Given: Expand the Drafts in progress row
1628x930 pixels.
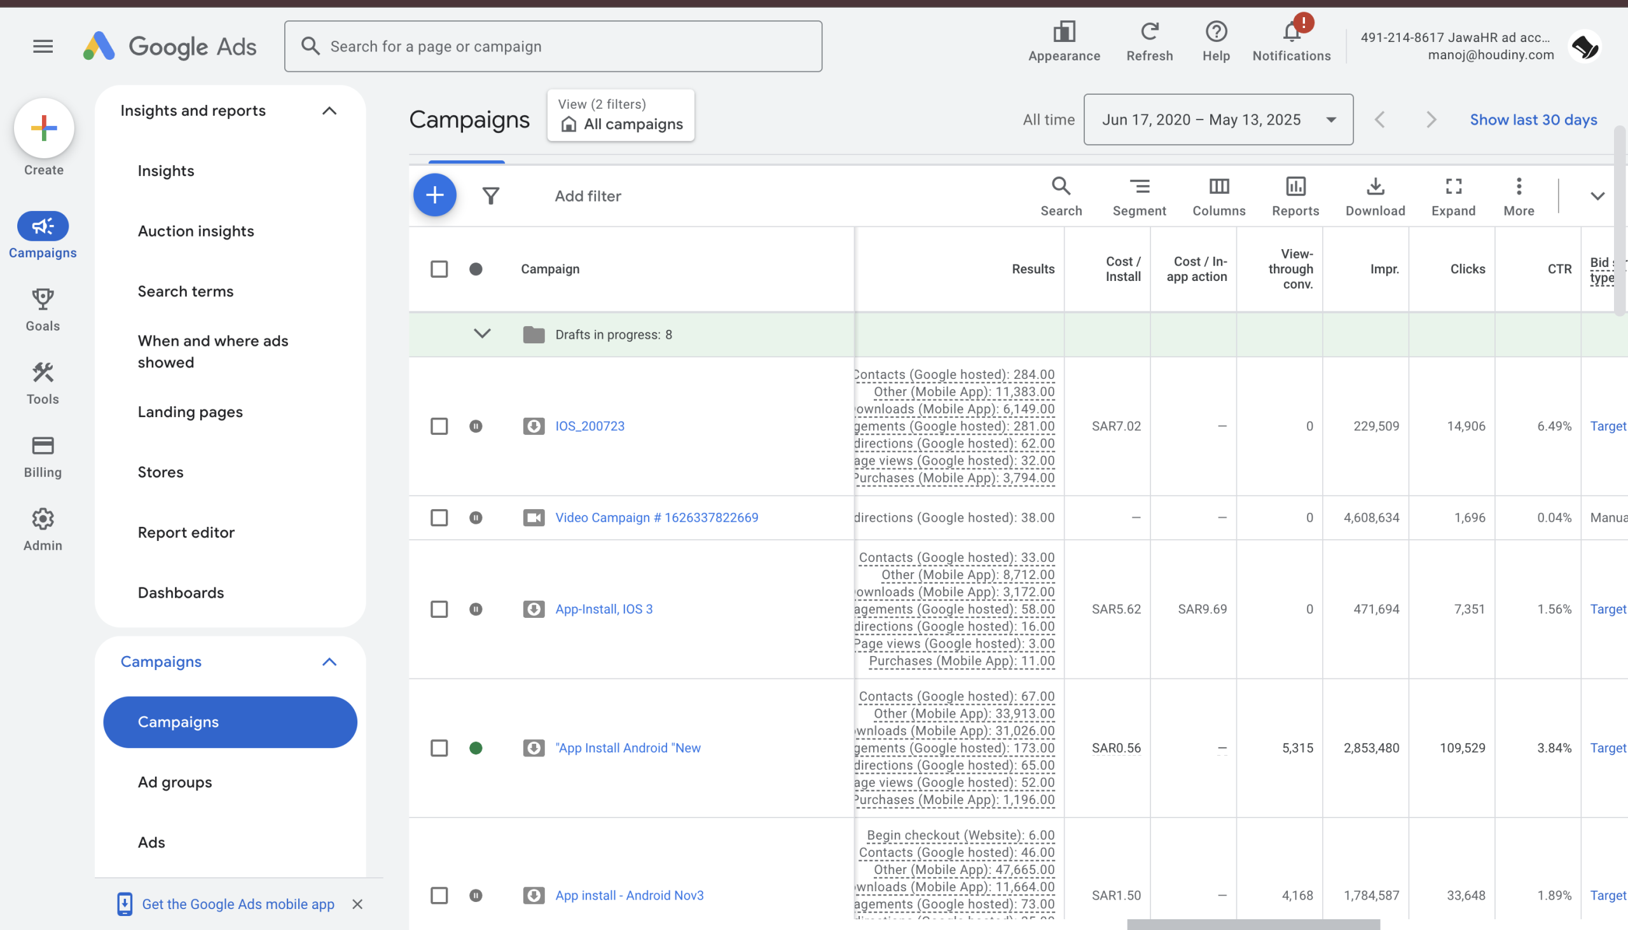Looking at the screenshot, I should coord(482,334).
